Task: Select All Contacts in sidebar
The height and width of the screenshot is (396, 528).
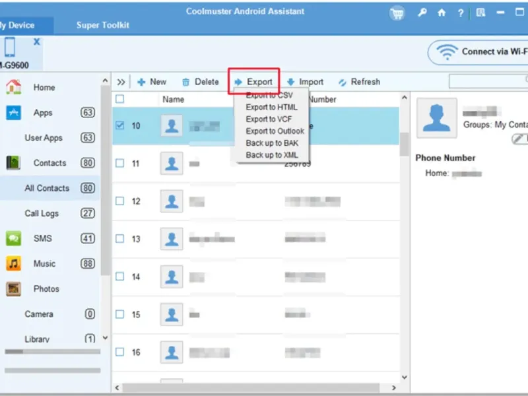Action: (x=51, y=188)
